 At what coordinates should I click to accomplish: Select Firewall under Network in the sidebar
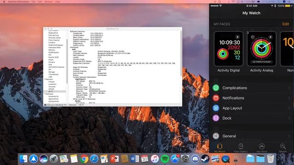point(51,82)
